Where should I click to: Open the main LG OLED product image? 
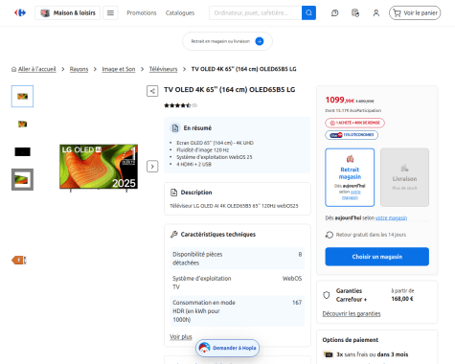coord(99,168)
